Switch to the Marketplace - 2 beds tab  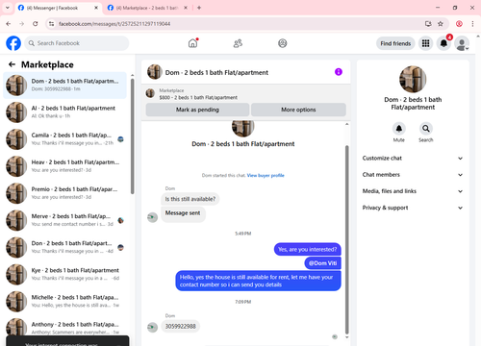pyautogui.click(x=147, y=8)
